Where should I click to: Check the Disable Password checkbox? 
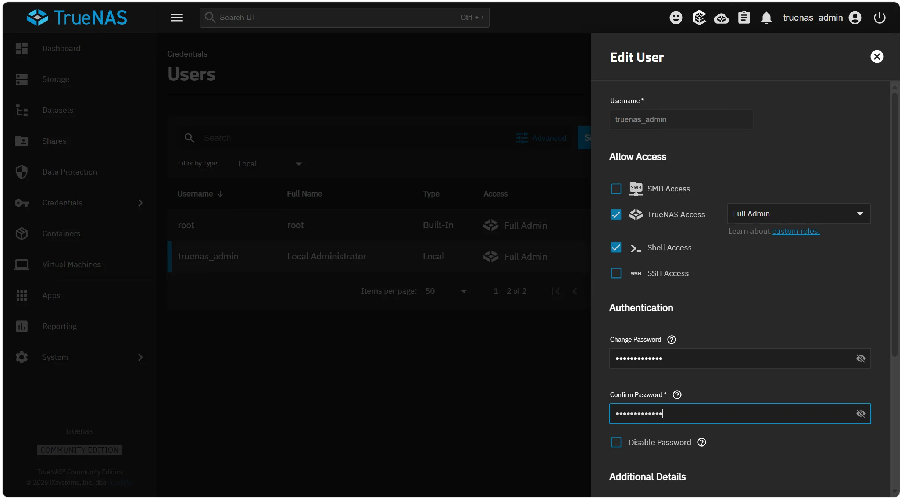(x=616, y=442)
